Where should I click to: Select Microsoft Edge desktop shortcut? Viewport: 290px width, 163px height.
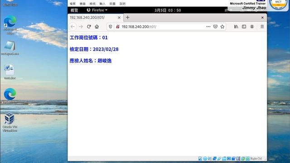[10, 25]
